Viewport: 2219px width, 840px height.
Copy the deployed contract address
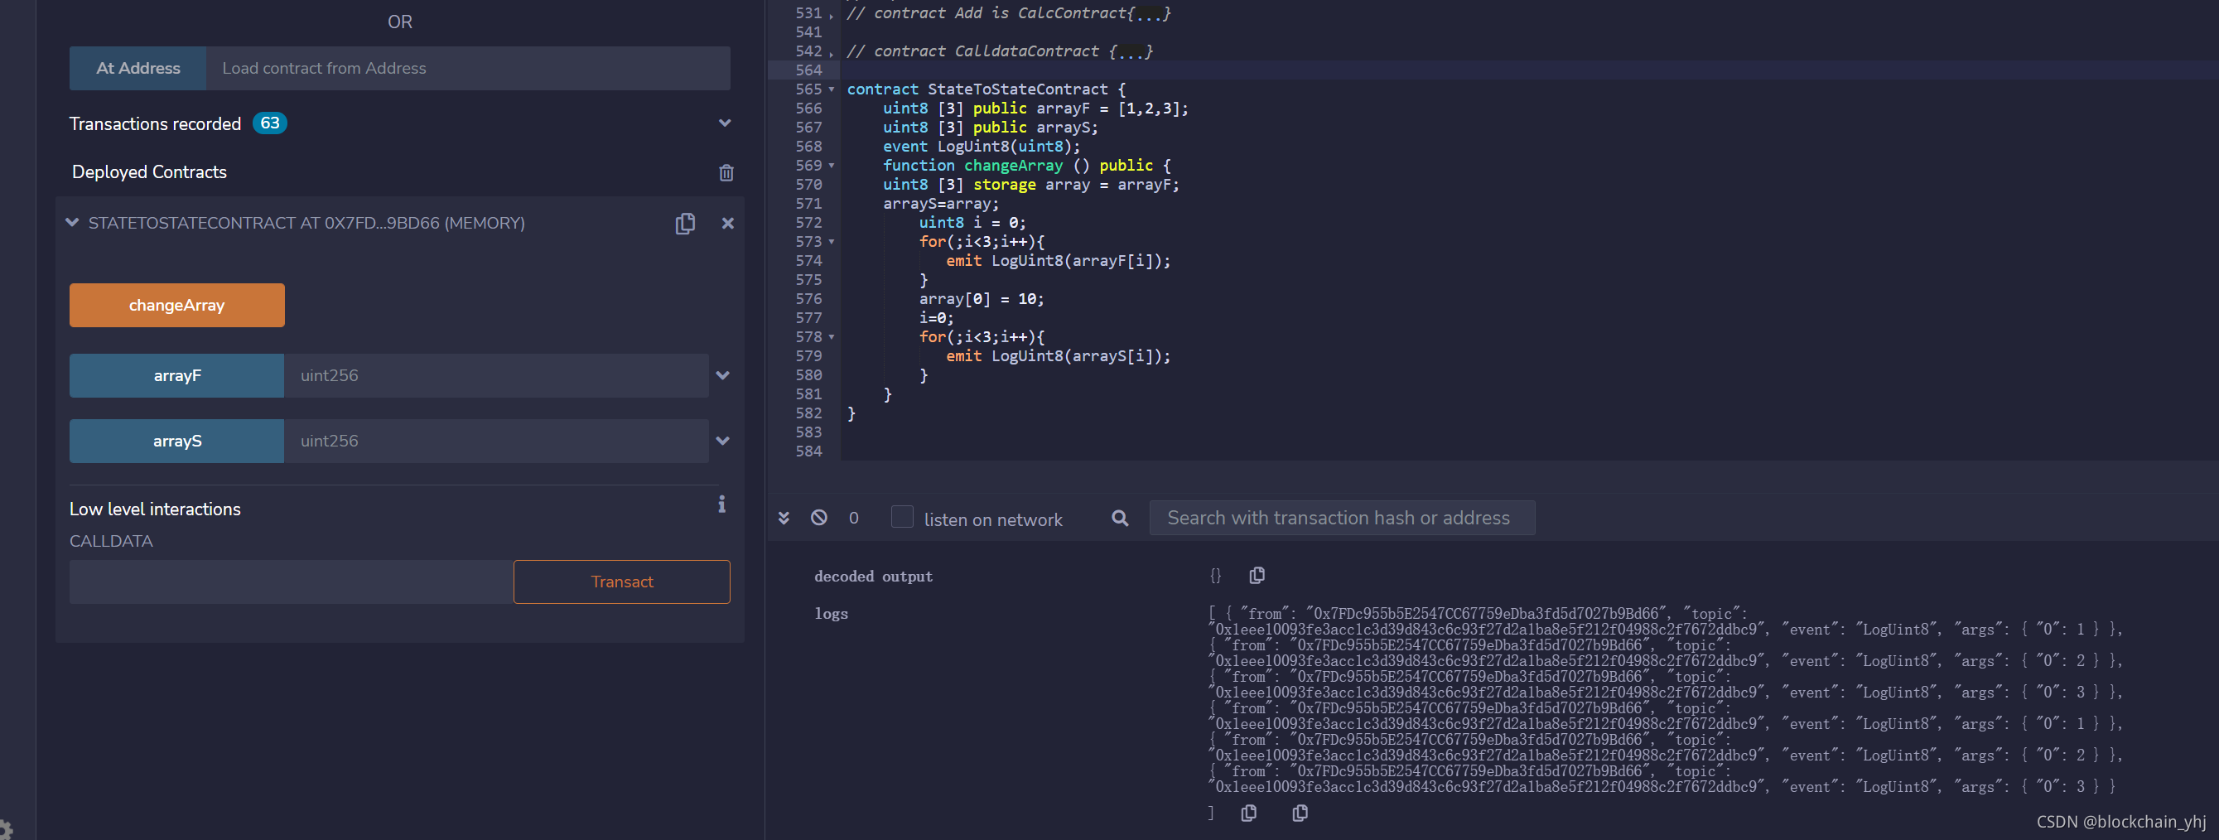(685, 224)
